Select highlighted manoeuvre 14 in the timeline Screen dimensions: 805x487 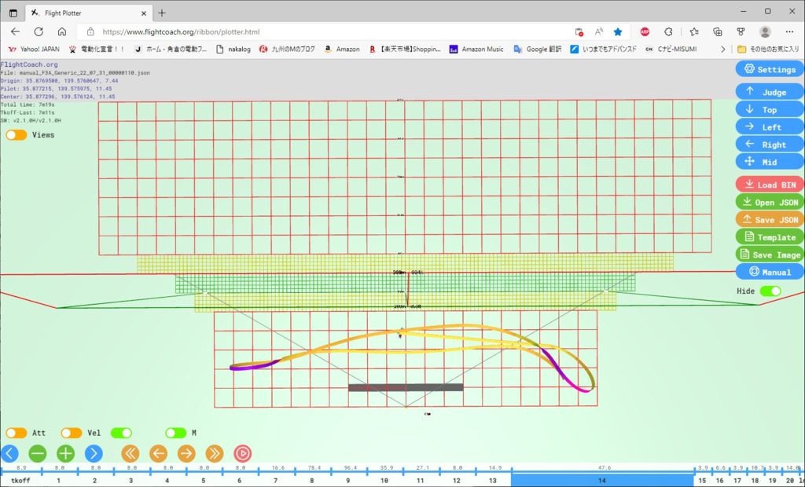click(602, 481)
